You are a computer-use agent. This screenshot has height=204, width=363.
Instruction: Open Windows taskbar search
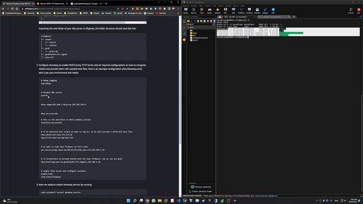coord(135,201)
